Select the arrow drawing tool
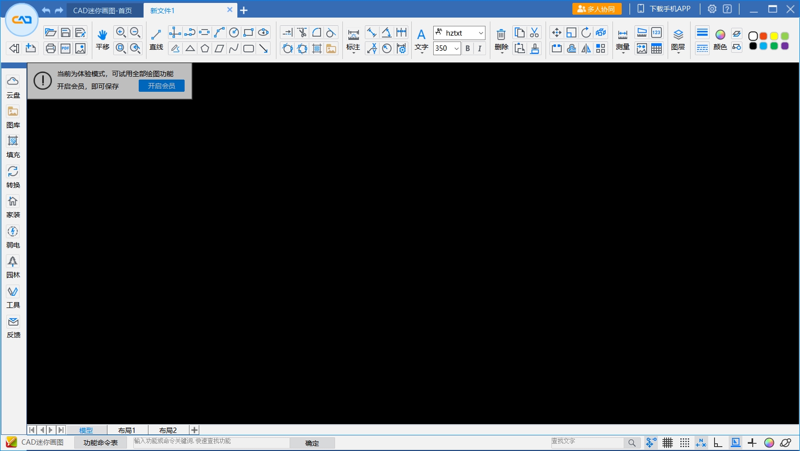 [264, 48]
